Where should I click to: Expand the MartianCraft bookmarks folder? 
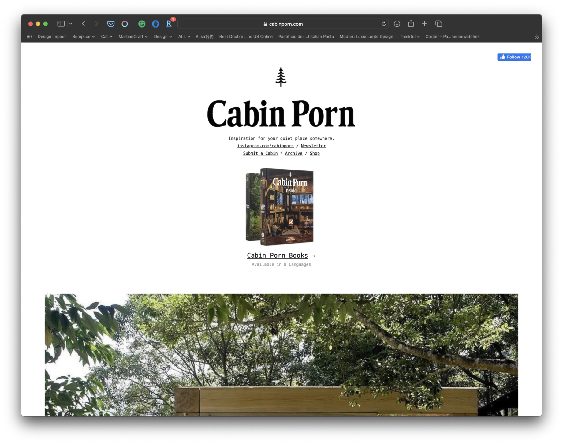coord(133,36)
